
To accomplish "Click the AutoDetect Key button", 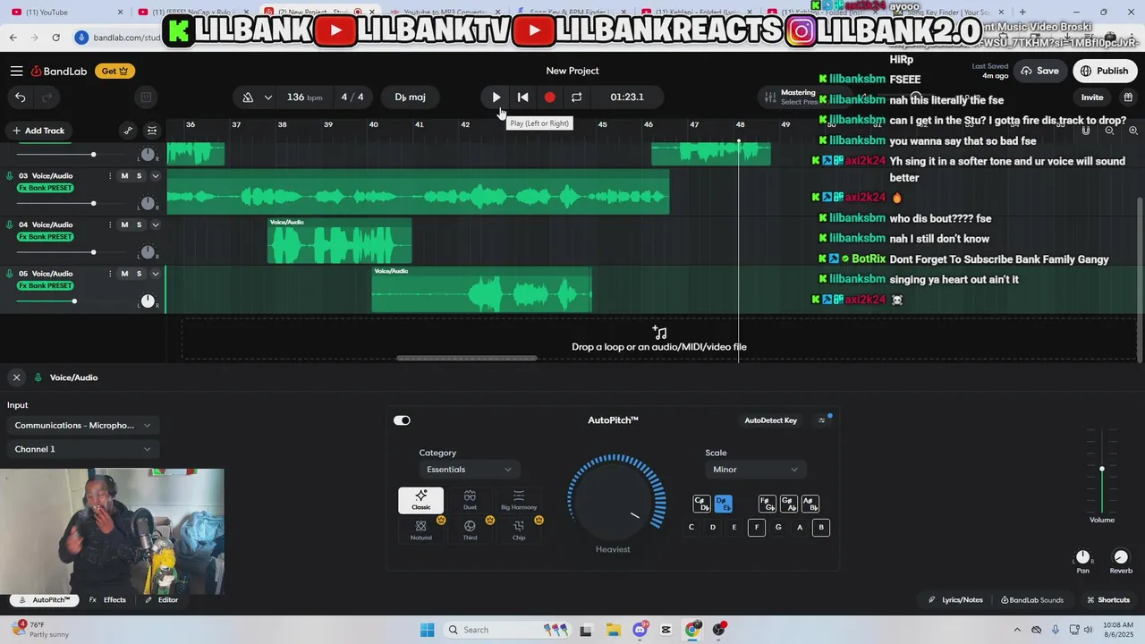I will click(771, 420).
